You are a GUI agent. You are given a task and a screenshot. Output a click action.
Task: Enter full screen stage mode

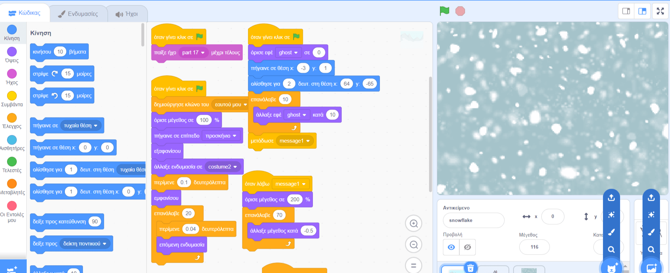[x=660, y=11]
